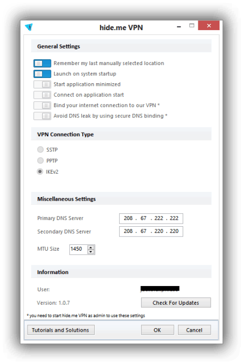
Task: Enable Bind your internet connection to VPN
Action: point(42,106)
